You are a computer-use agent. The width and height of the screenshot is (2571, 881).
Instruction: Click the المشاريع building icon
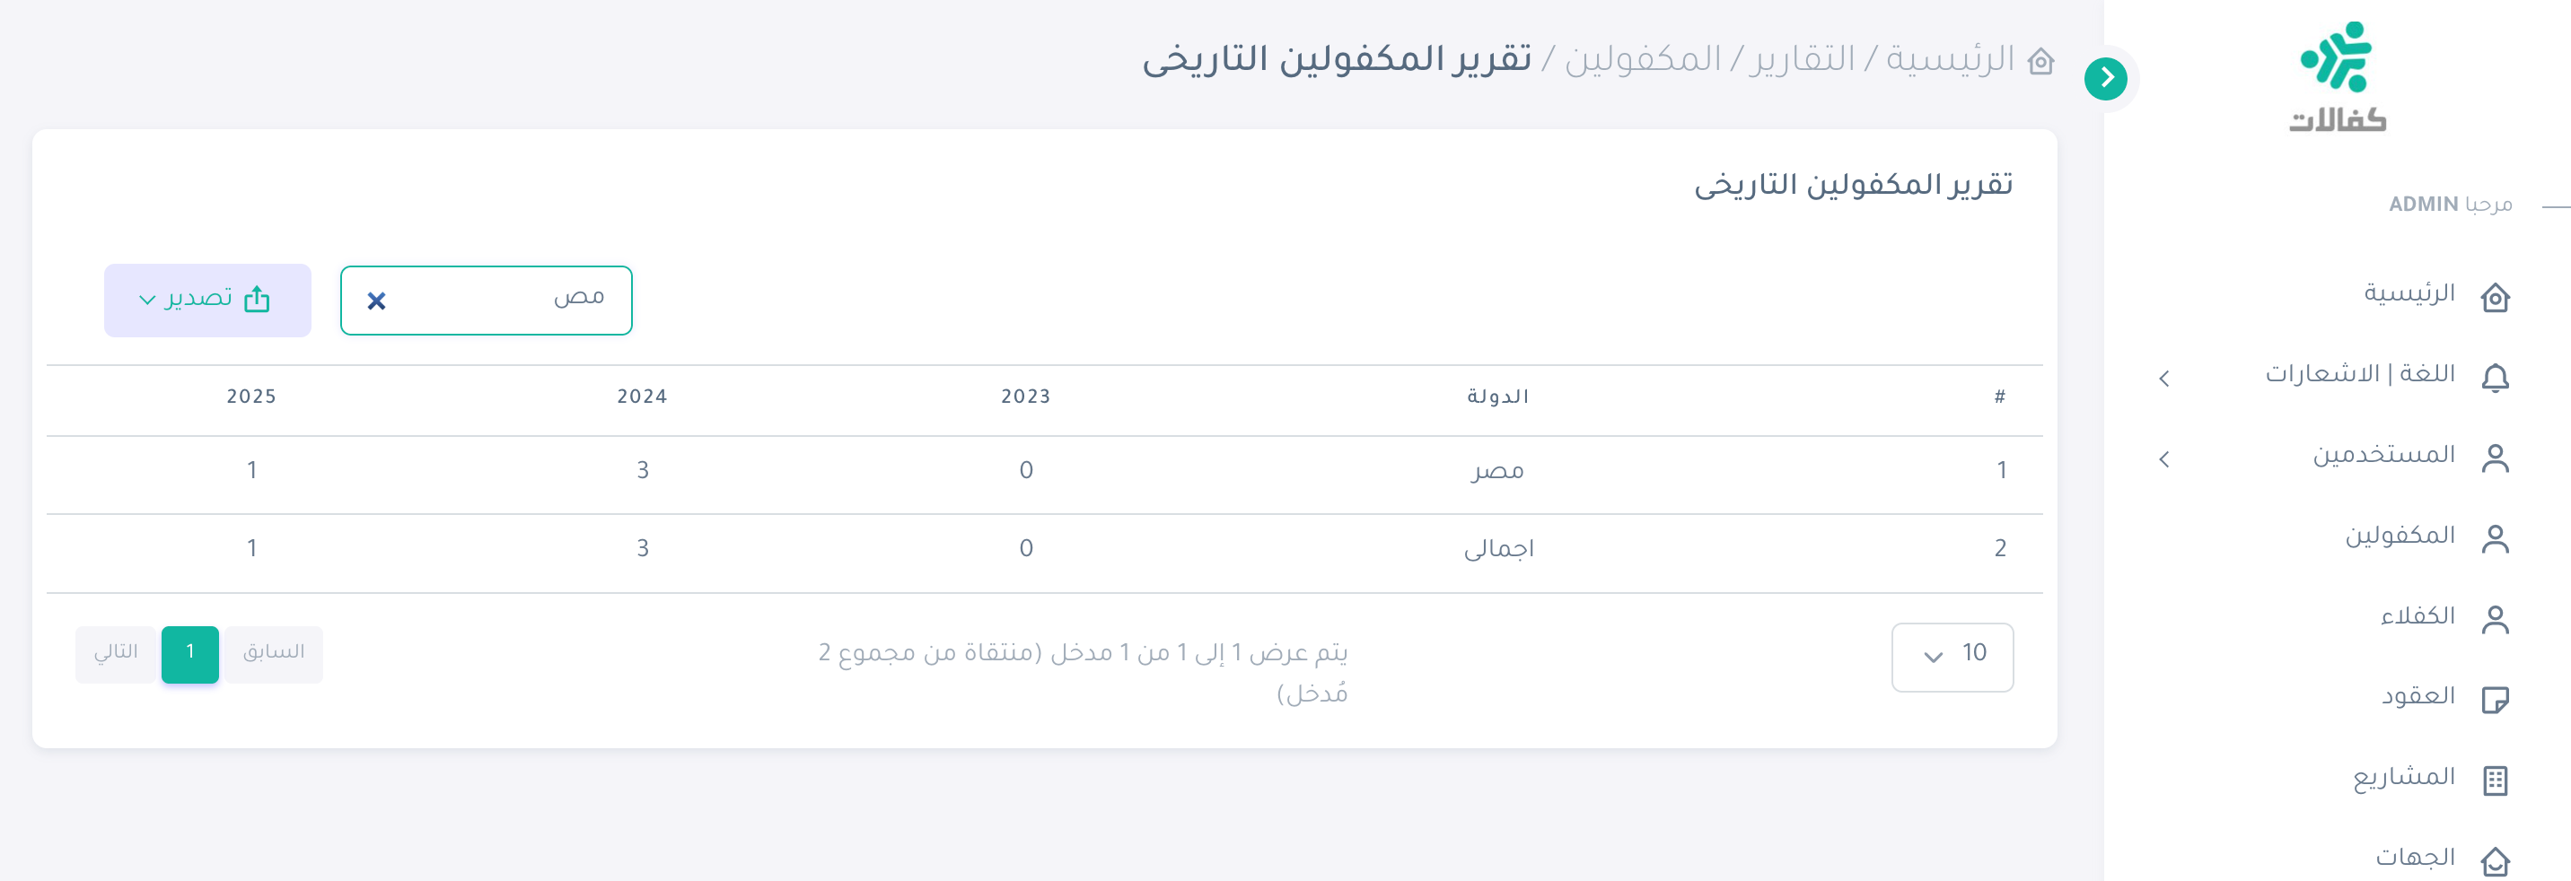[2494, 781]
